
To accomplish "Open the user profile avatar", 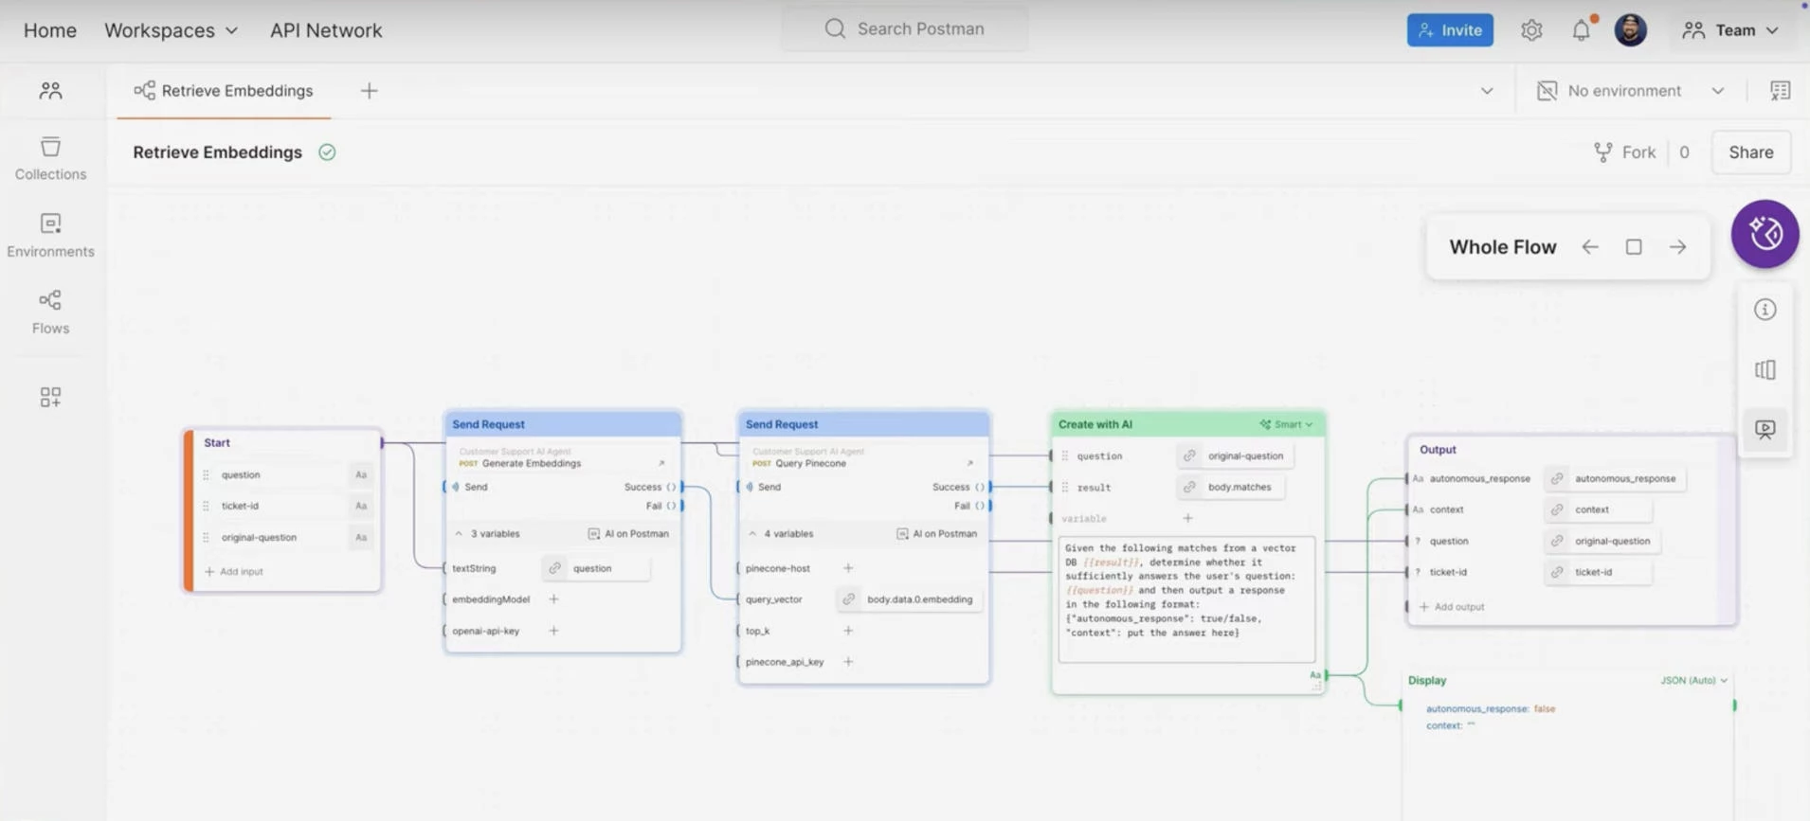I will pos(1630,30).
